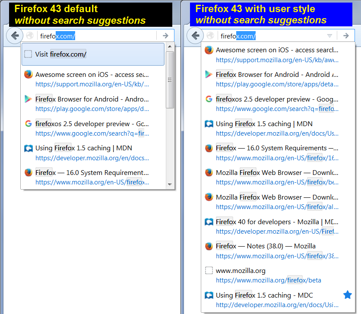The height and width of the screenshot is (314, 361).
Task: Open history dropdown arrow in right address bar
Action: tap(329, 36)
